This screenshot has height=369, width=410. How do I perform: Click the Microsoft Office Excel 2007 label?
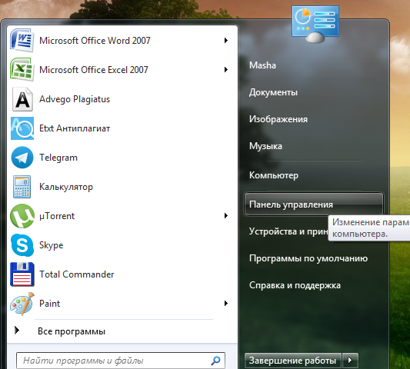click(x=94, y=70)
